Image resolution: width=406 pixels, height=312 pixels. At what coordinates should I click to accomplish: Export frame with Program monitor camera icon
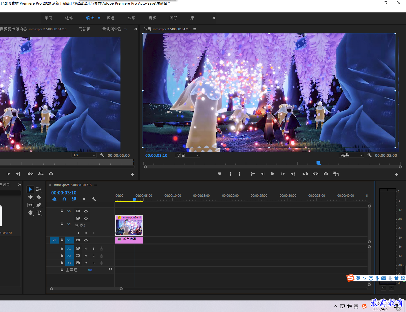(326, 174)
